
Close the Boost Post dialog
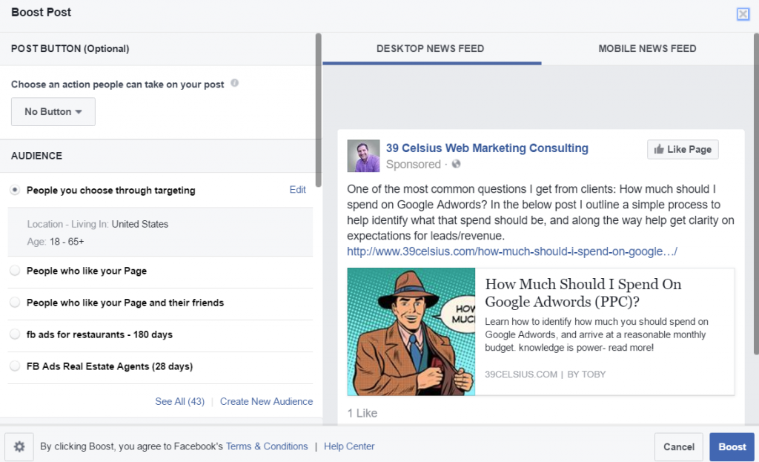tap(743, 14)
